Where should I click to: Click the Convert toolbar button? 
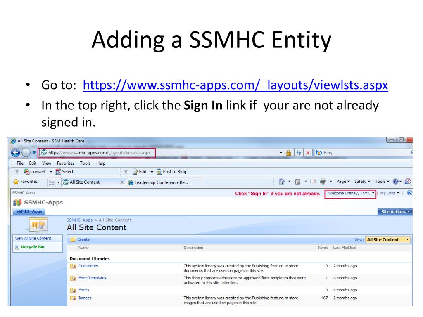35,171
